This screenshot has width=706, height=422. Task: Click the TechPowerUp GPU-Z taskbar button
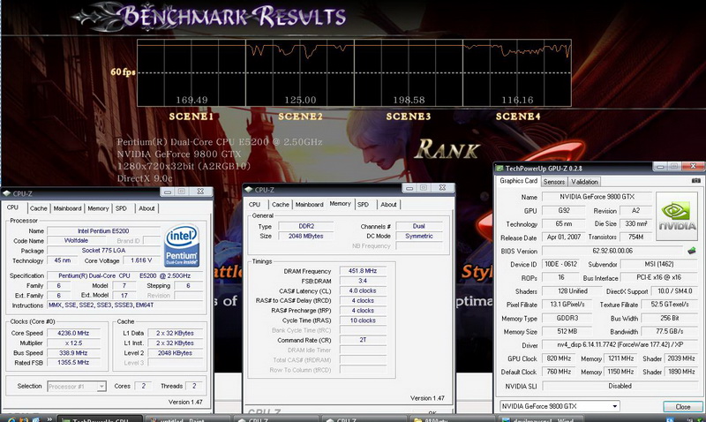(x=100, y=418)
